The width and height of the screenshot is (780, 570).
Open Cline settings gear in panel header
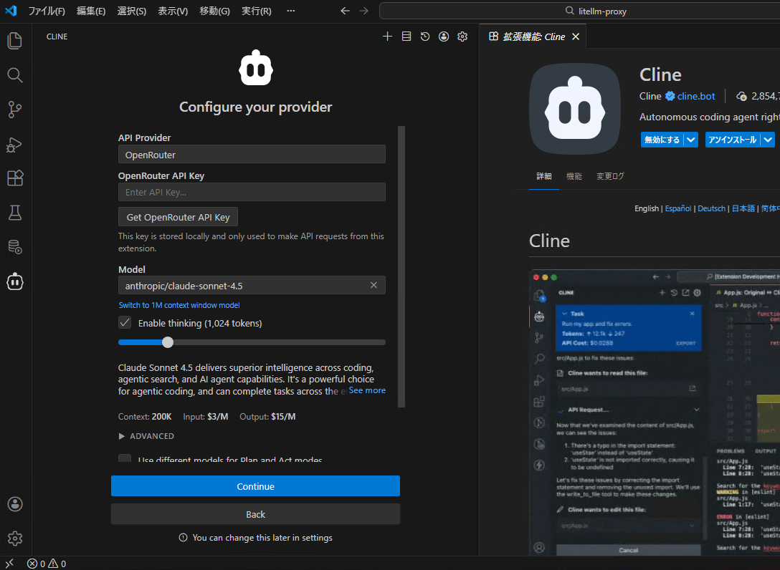462,37
